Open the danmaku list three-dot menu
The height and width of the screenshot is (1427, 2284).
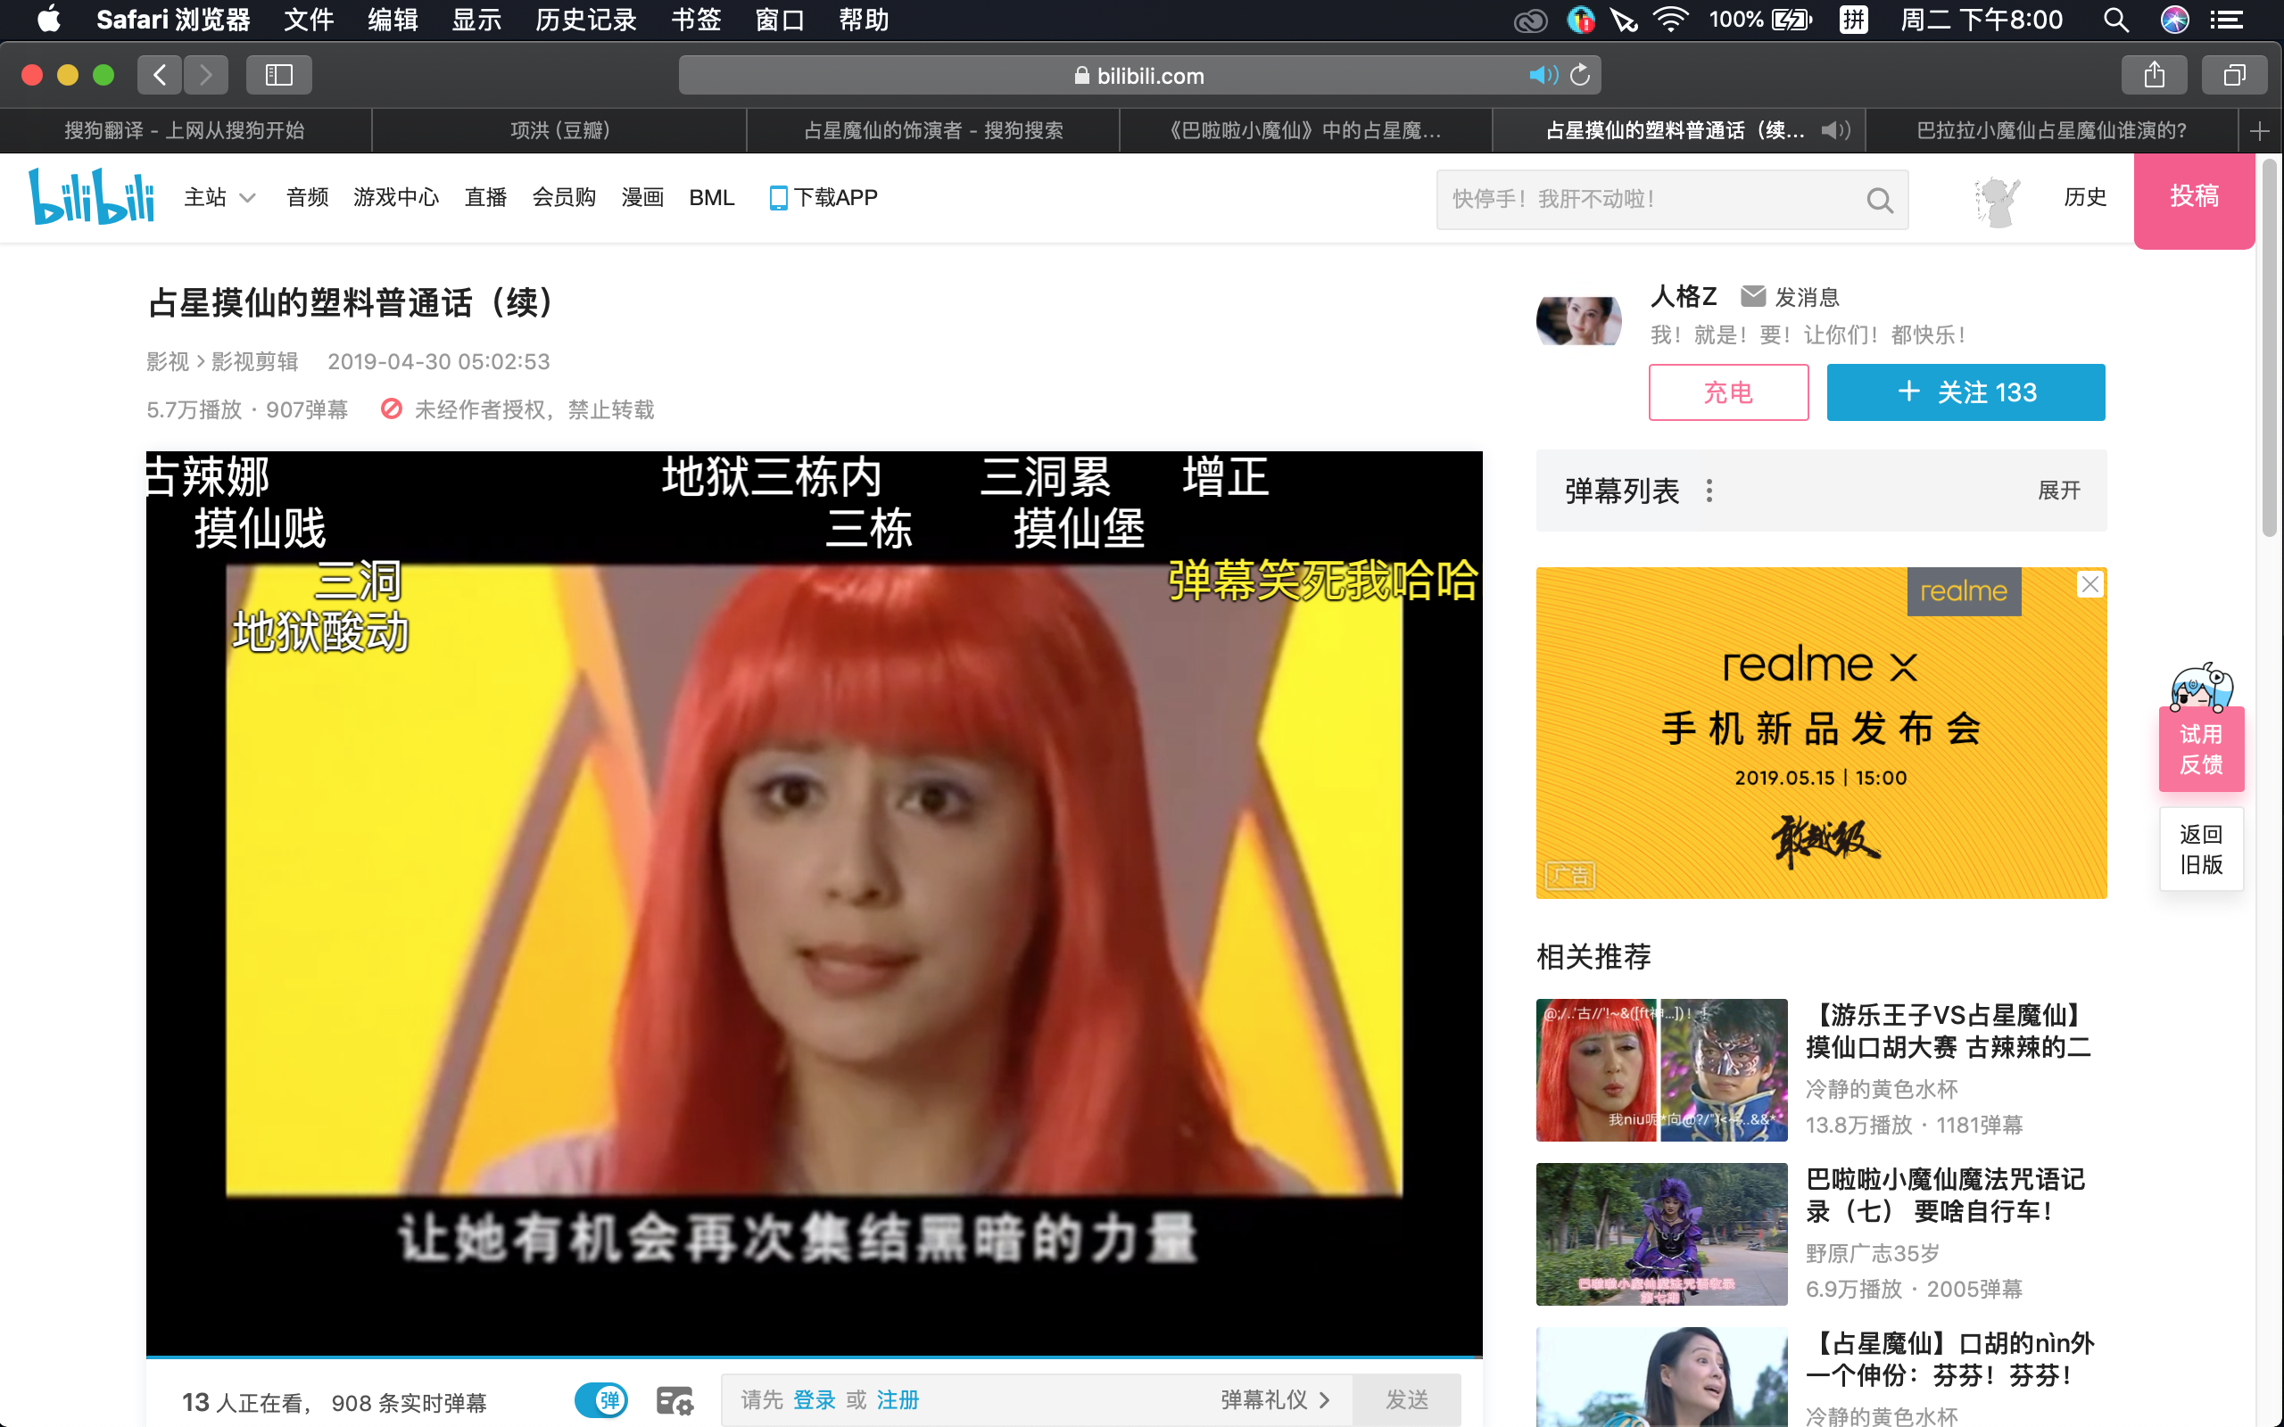coord(1709,491)
